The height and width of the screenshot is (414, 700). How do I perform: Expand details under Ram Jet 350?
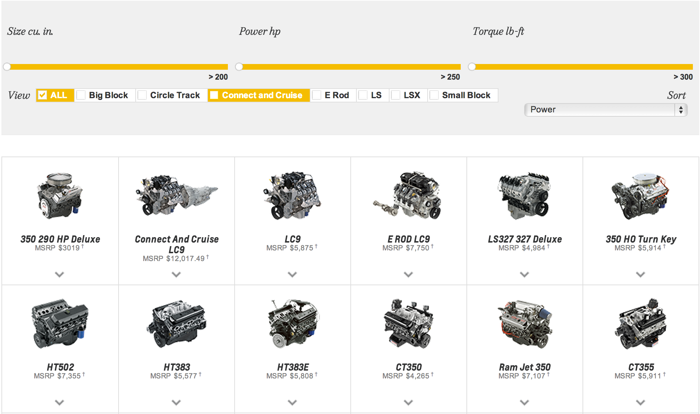(x=524, y=402)
